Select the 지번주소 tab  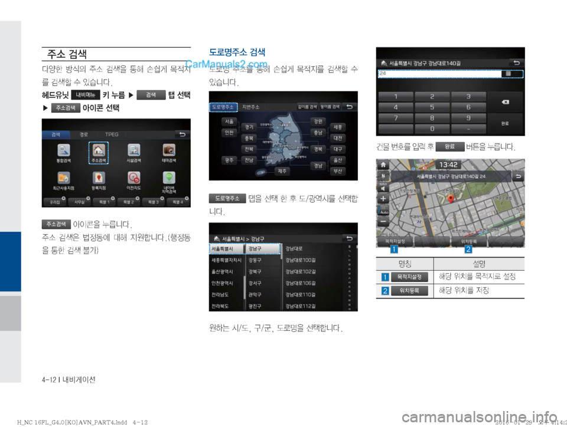(x=250, y=107)
